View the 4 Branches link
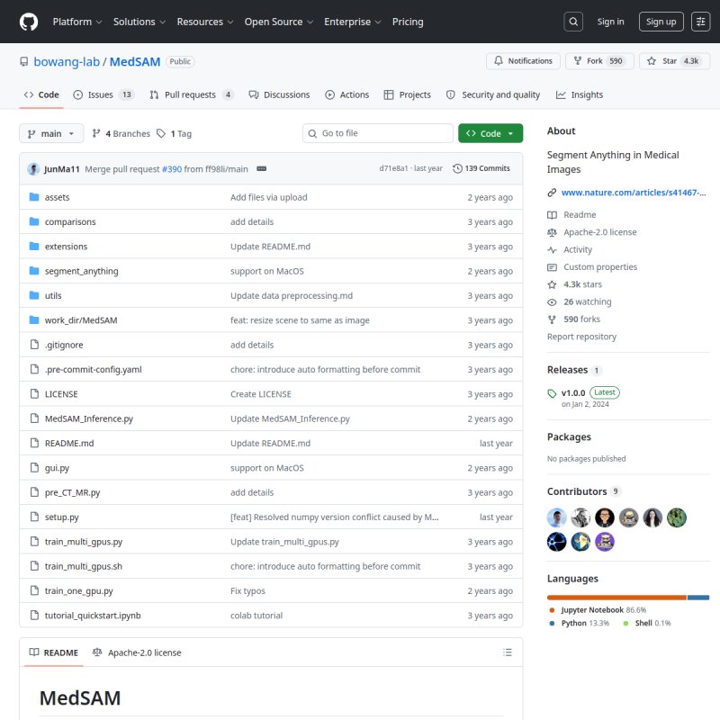 tap(121, 133)
